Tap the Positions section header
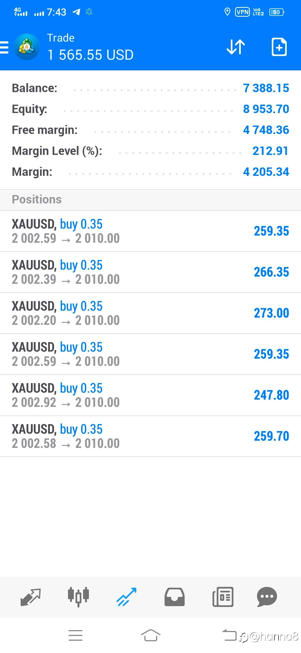This screenshot has width=301, height=653. tap(151, 200)
